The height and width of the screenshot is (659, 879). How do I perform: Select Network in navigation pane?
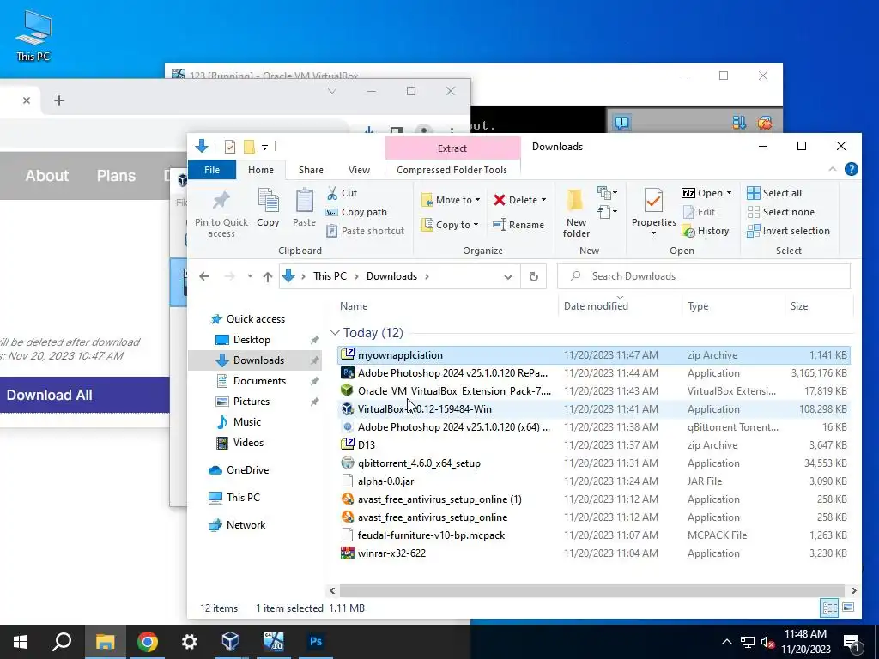point(246,525)
